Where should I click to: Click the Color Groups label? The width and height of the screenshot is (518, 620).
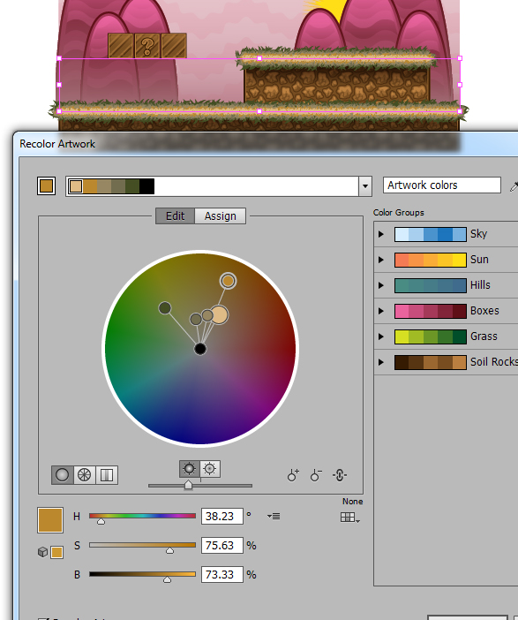(x=399, y=212)
